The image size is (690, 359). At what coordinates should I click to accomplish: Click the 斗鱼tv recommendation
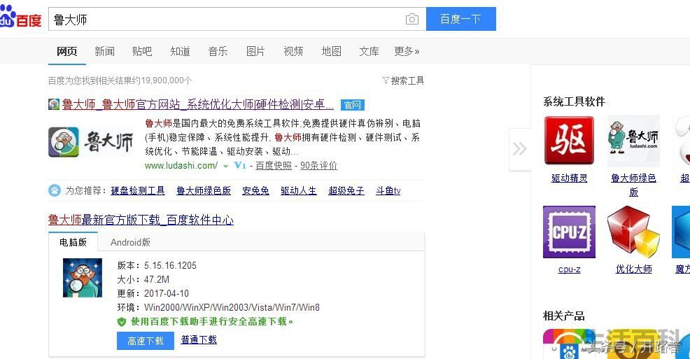pos(388,190)
